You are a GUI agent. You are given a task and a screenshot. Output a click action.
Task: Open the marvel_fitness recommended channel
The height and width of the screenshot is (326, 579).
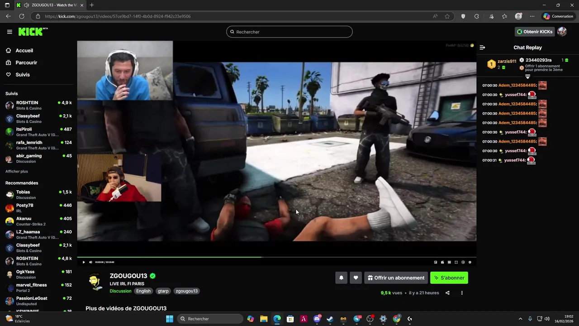point(38,288)
